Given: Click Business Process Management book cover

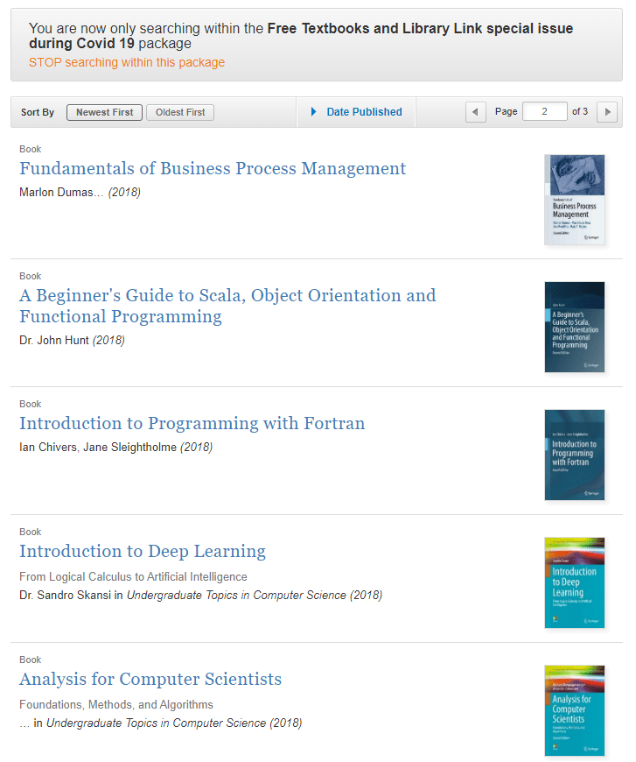Looking at the screenshot, I should tap(574, 200).
